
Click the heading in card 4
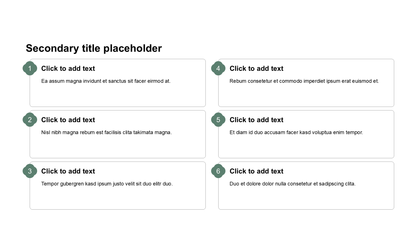coord(256,69)
